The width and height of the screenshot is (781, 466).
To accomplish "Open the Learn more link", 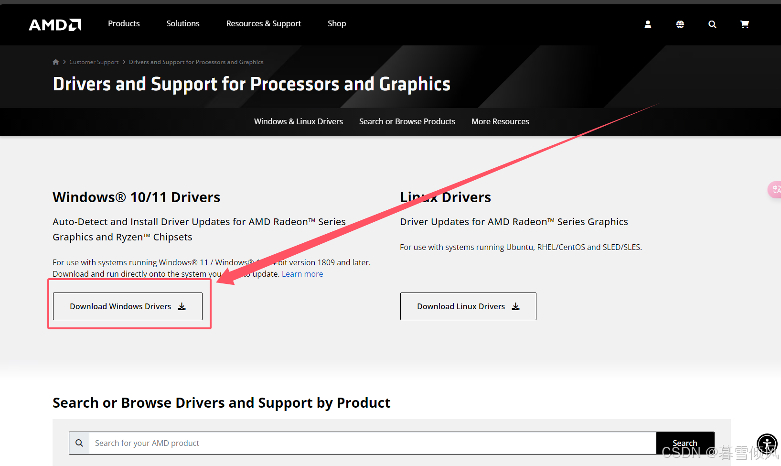I will point(302,274).
